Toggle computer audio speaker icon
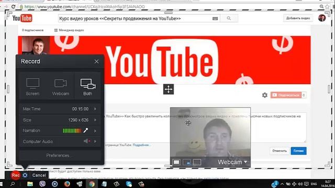Screen dimensions: 335x188 pyautogui.click(x=86, y=141)
